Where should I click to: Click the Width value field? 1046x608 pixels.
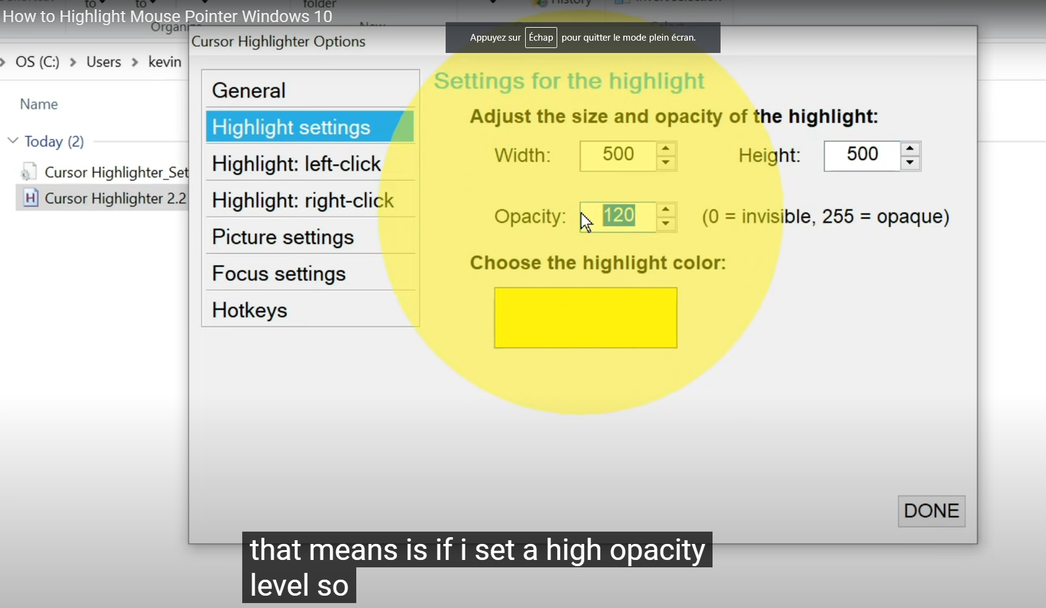click(618, 155)
